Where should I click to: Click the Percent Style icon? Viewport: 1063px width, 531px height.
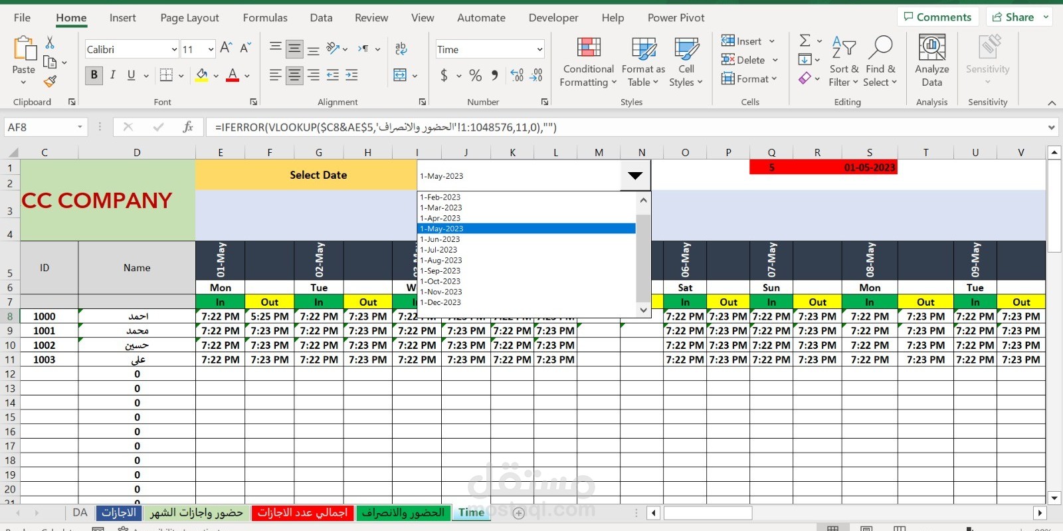tap(476, 75)
